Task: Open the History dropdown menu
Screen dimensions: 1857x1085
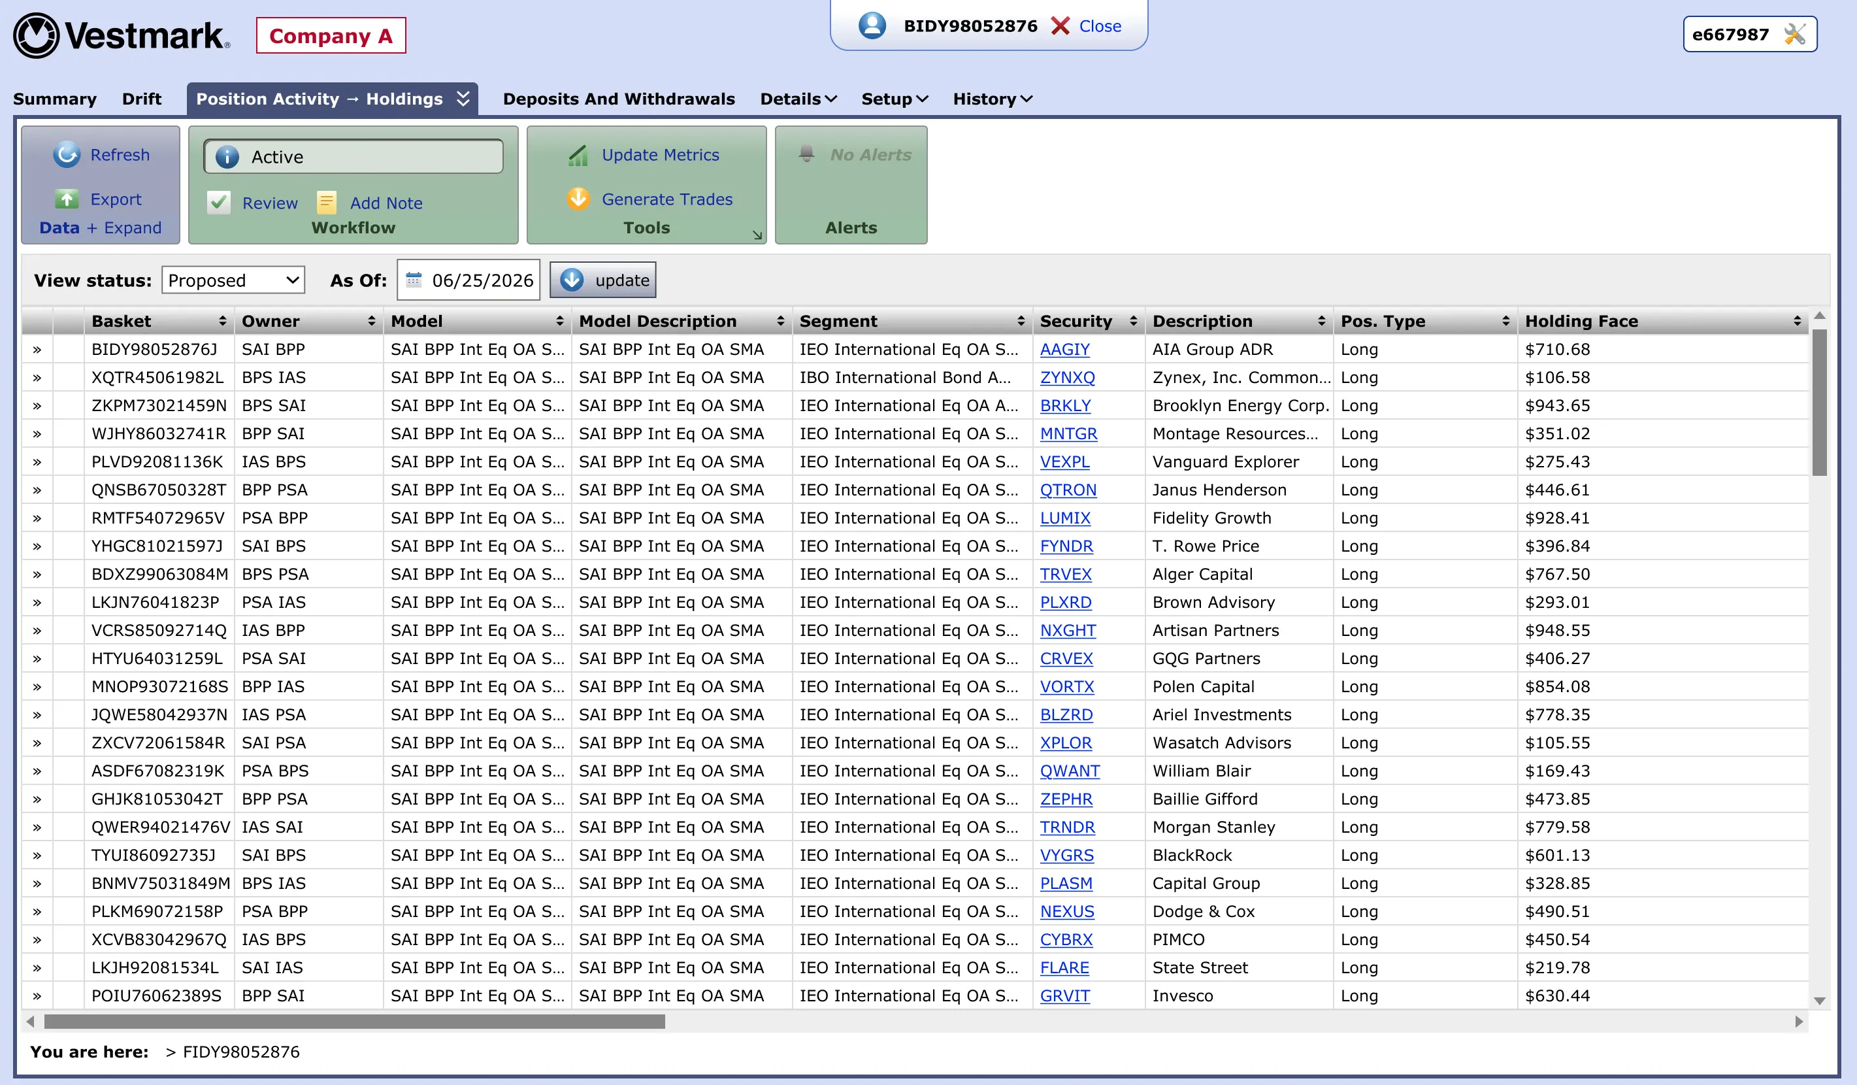Action: click(x=993, y=99)
